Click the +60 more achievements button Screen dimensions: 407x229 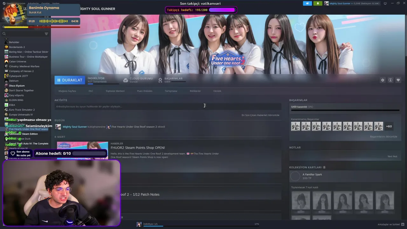(x=389, y=126)
